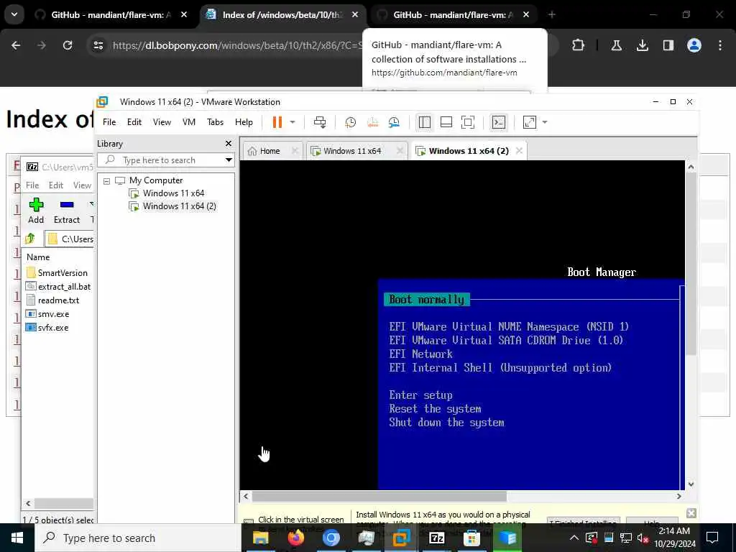736x552 pixels.
Task: Go up one folder in 7-Zip
Action: [30, 239]
